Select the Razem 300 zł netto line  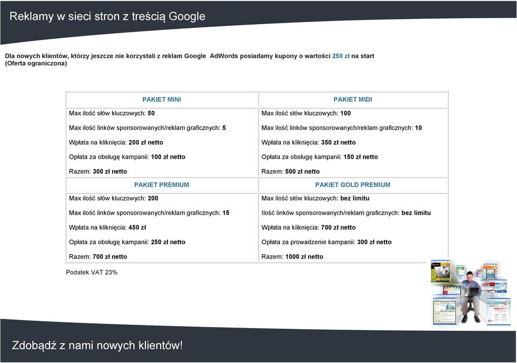coord(98,172)
